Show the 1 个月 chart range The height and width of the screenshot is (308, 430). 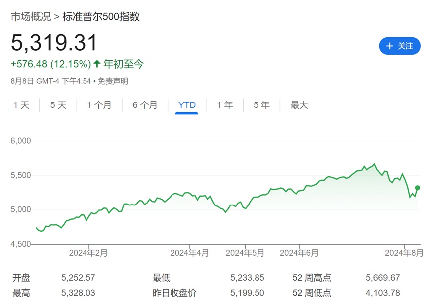coord(99,105)
